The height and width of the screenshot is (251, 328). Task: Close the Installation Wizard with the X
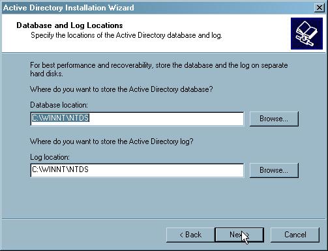[319, 8]
